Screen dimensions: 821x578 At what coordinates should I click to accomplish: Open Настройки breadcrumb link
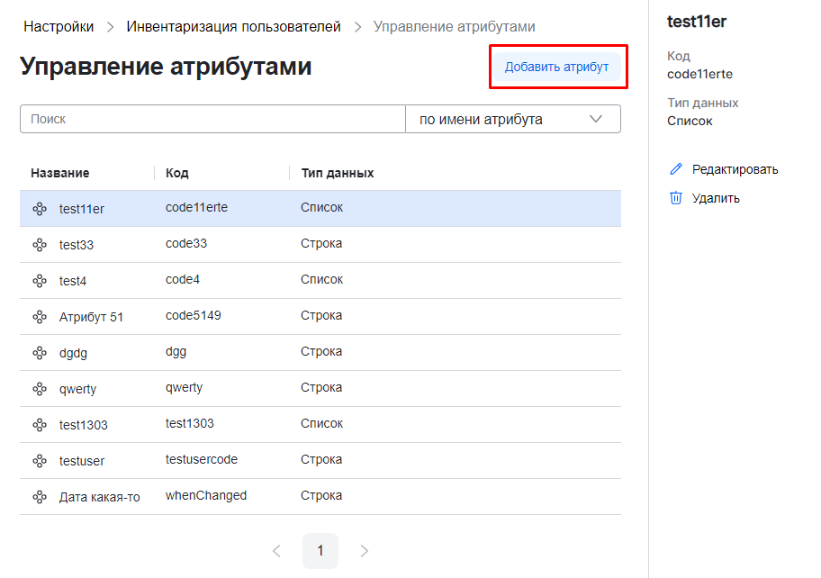point(59,27)
